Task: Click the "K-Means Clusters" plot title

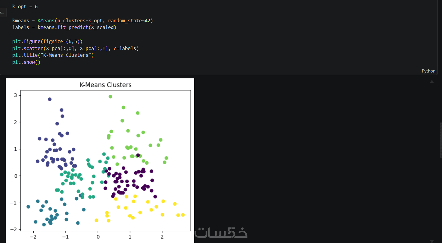Action: click(106, 85)
